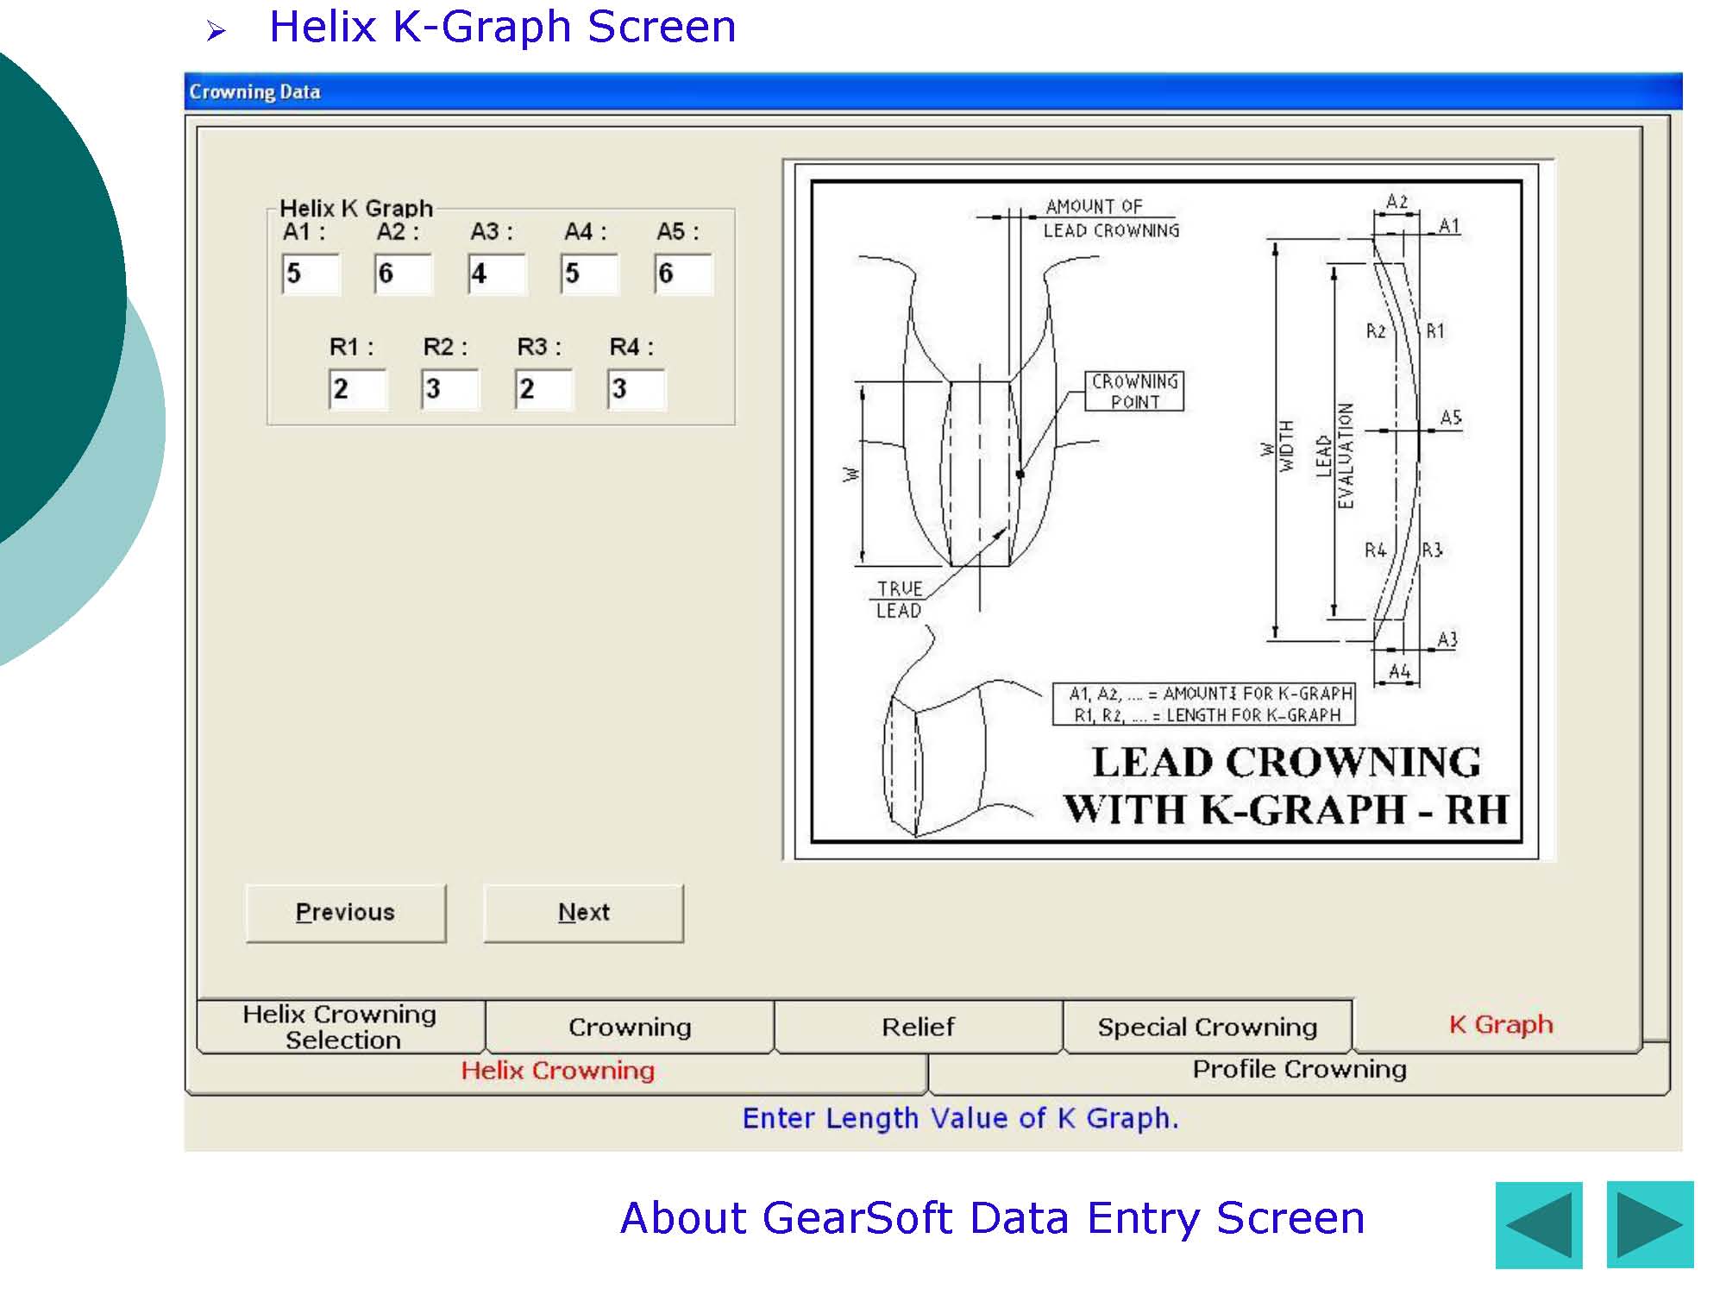Open the Special Crowning tab
This screenshot has width=1726, height=1295.
pos(1208,1027)
